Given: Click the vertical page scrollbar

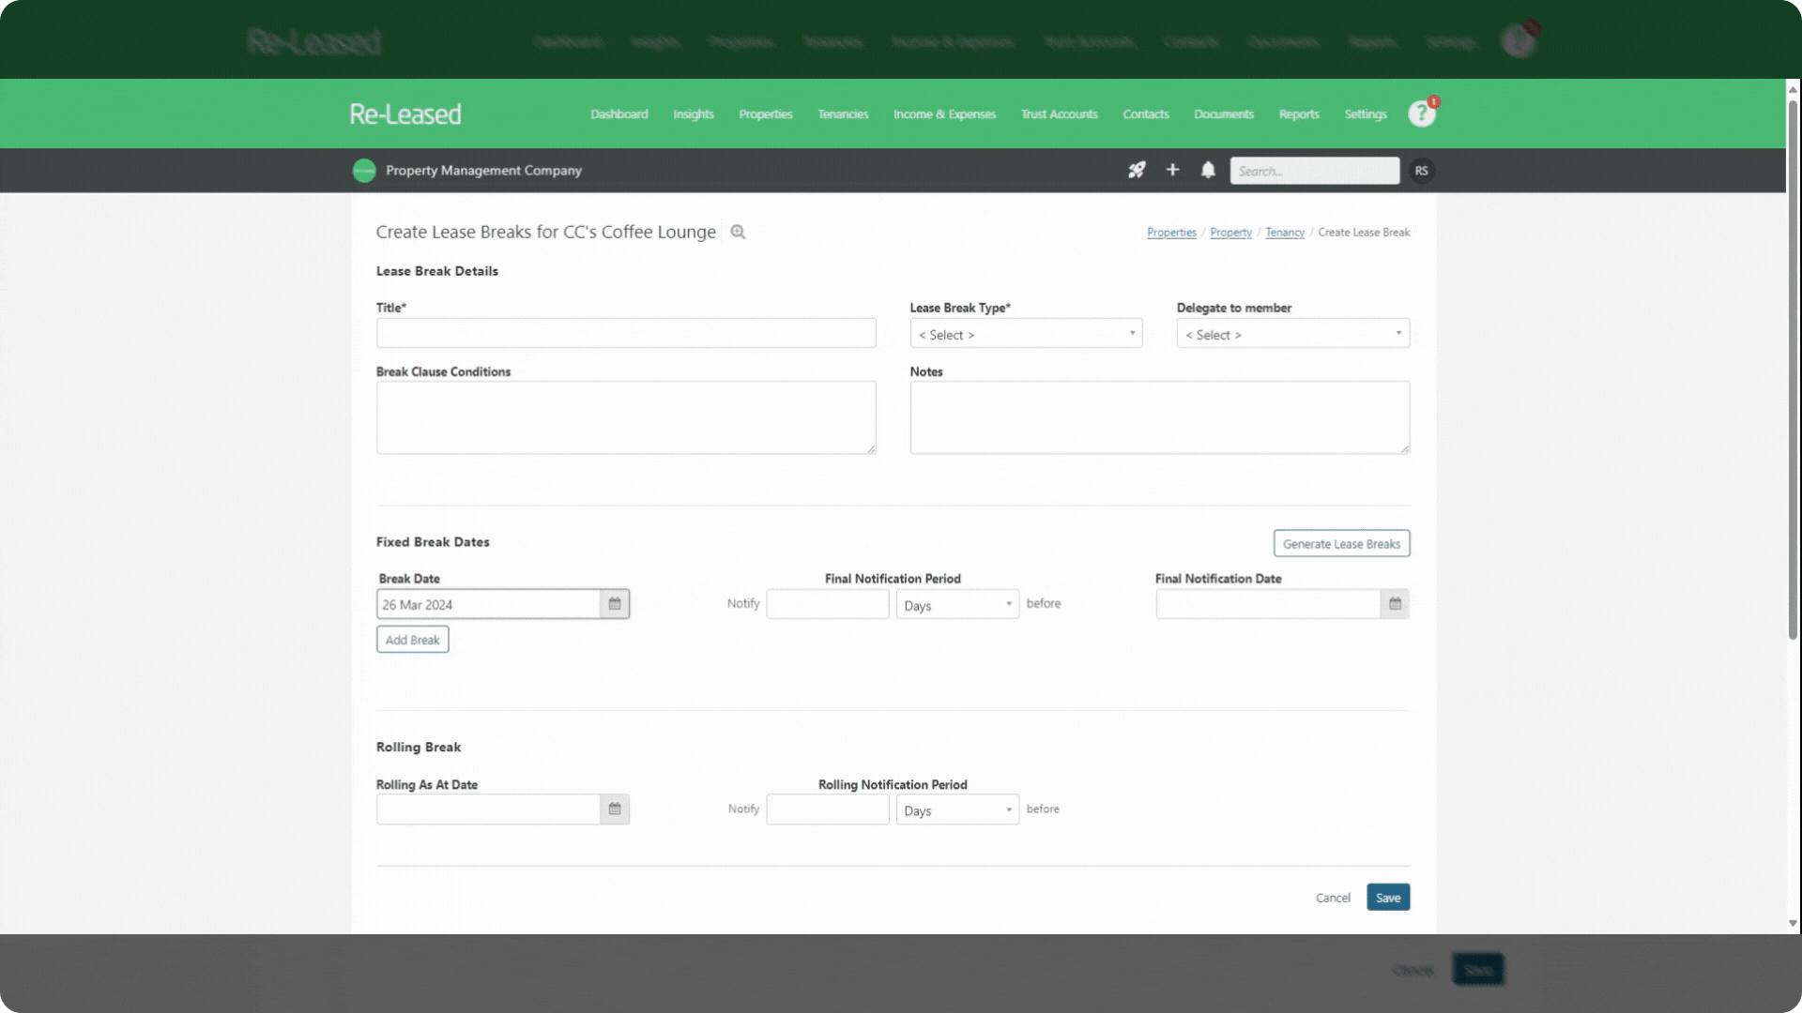Looking at the screenshot, I should click(1793, 370).
